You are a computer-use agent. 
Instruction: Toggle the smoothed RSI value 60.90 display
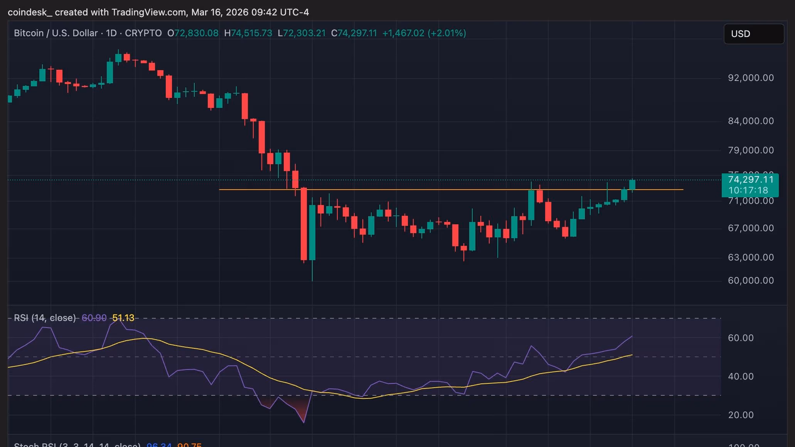click(94, 318)
